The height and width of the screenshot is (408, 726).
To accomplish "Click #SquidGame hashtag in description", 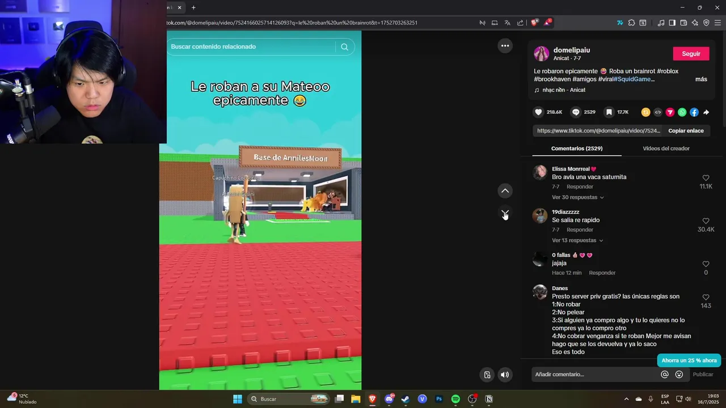I will coord(634,79).
